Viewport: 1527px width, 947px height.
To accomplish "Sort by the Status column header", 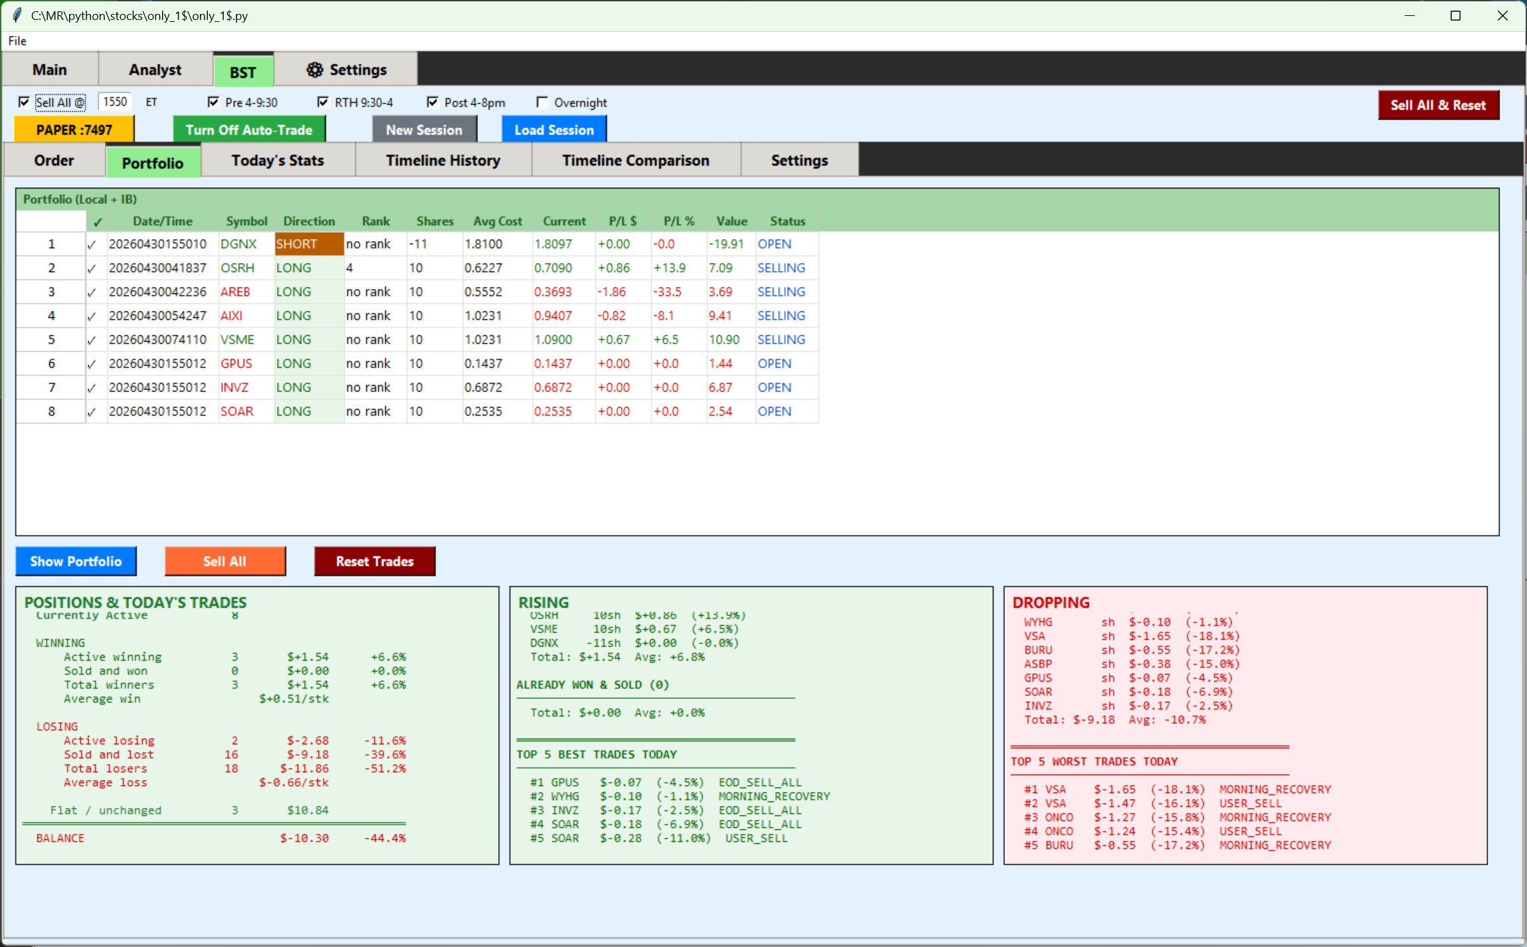I will 787,222.
